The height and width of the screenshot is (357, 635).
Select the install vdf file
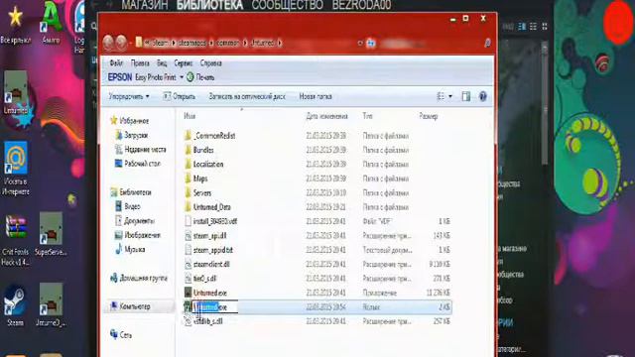[x=215, y=221]
